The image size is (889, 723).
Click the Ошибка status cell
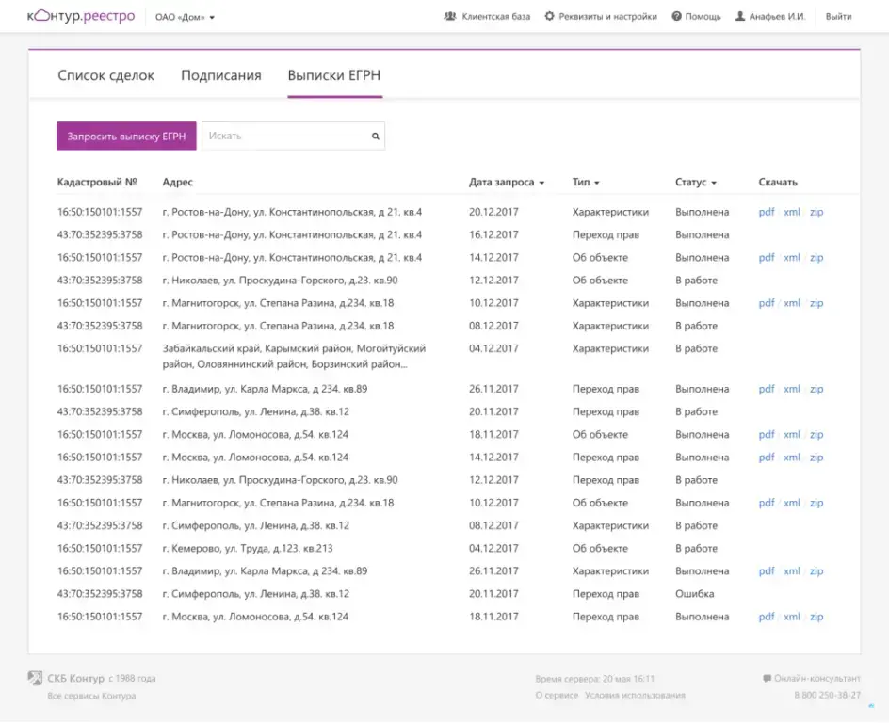pyautogui.click(x=695, y=594)
